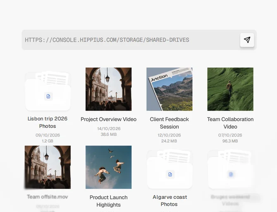Image resolution: width=277 pixels, height=212 pixels.
Task: Open the Team Collaboration Video thumbnail
Action: [x=230, y=89]
